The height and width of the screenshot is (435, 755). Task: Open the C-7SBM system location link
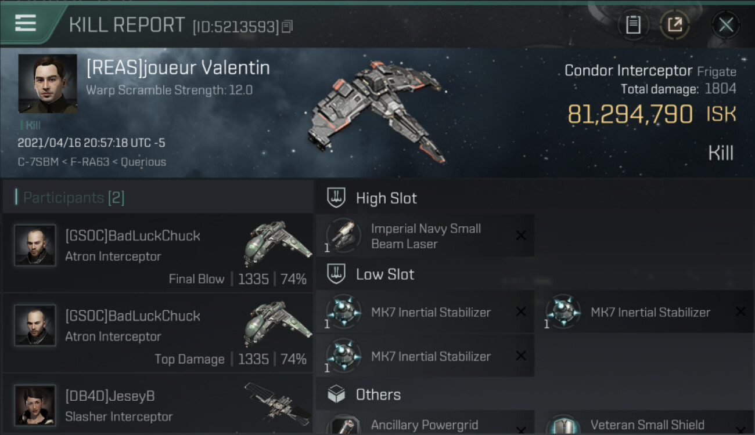coord(38,162)
